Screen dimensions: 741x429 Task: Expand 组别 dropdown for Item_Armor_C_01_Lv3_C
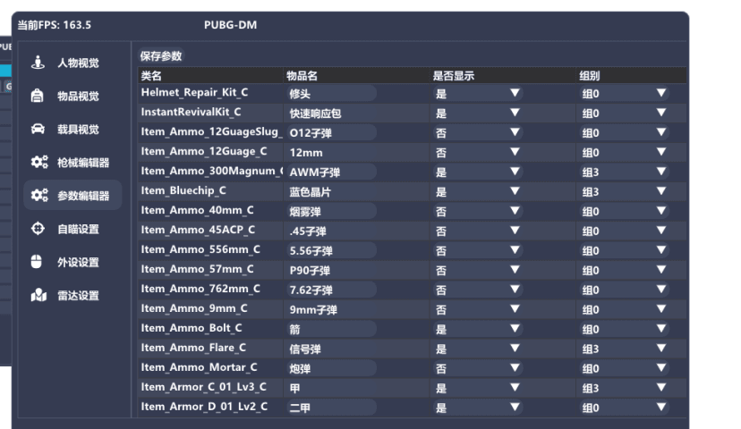(x=624, y=388)
